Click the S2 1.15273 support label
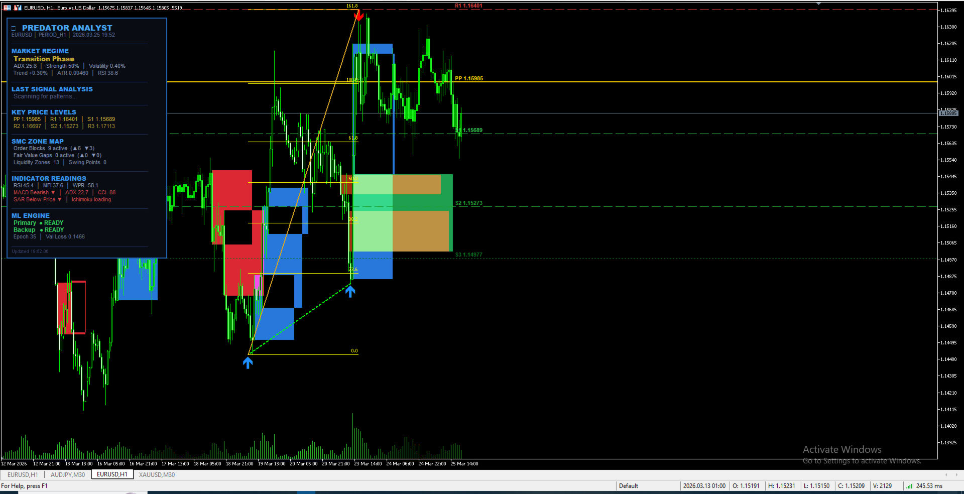This screenshot has width=964, height=494. [468, 203]
